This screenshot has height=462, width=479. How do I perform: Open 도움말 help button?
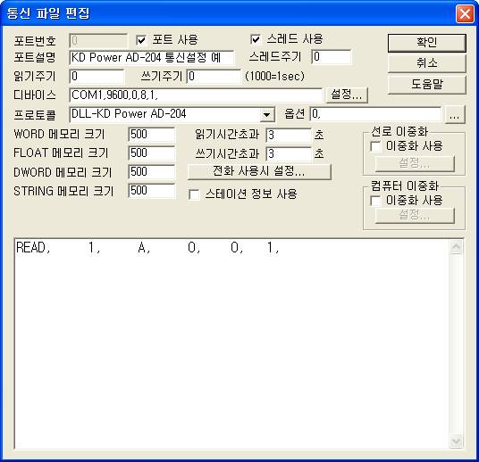(x=427, y=84)
